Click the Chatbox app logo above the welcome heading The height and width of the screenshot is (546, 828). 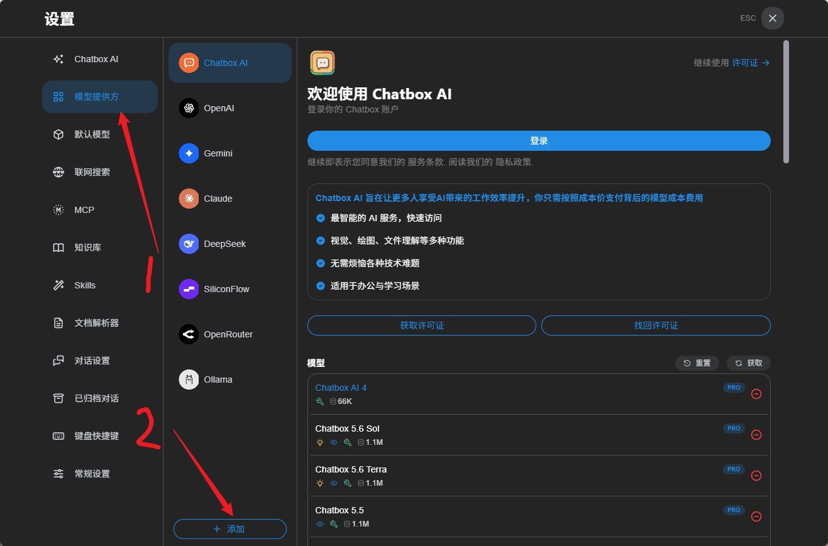click(x=323, y=63)
